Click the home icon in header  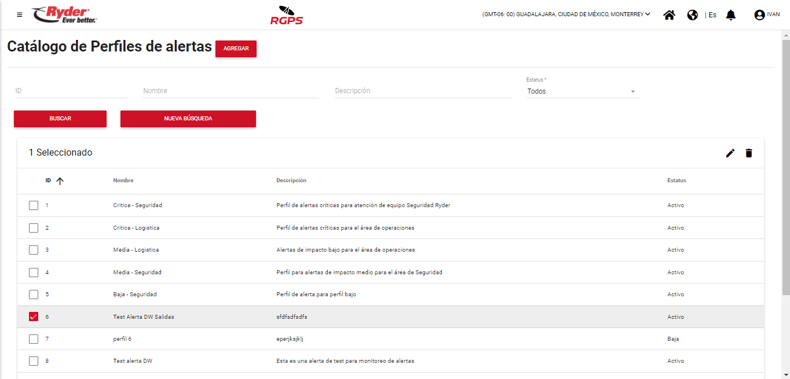point(669,15)
